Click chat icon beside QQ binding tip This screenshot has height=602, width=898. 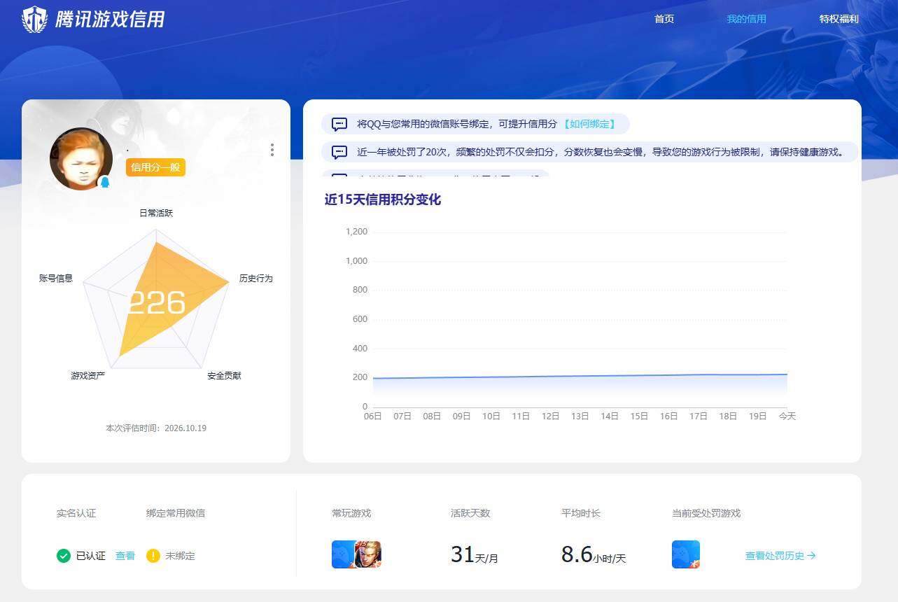339,125
